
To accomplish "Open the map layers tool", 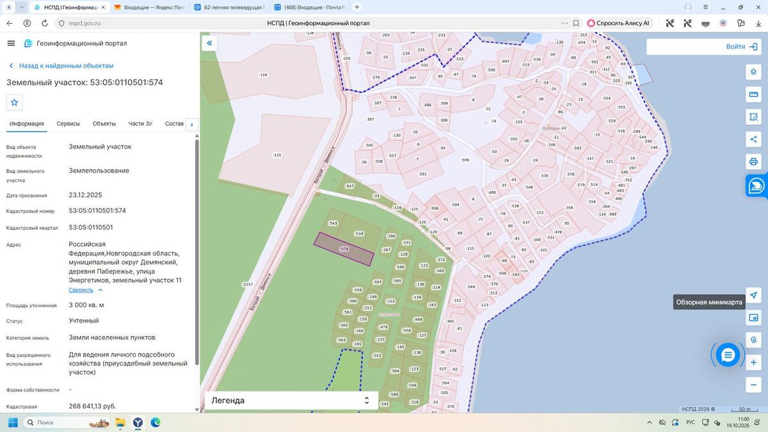I will click(x=753, y=72).
